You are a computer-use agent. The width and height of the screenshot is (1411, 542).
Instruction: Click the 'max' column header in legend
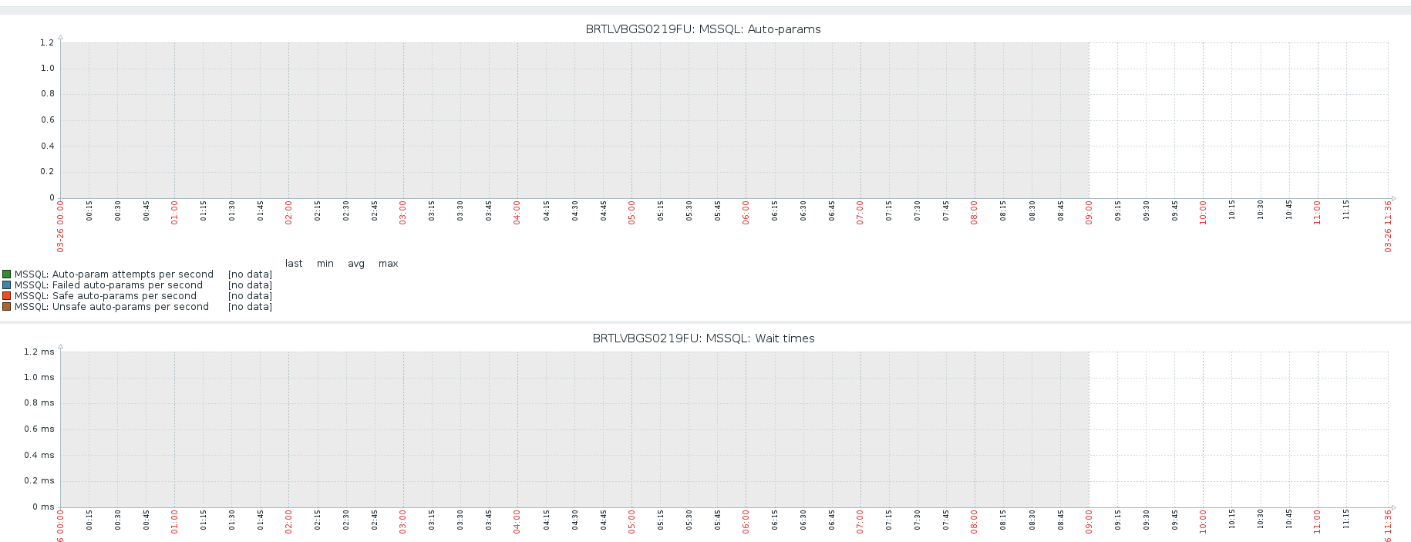coord(388,264)
